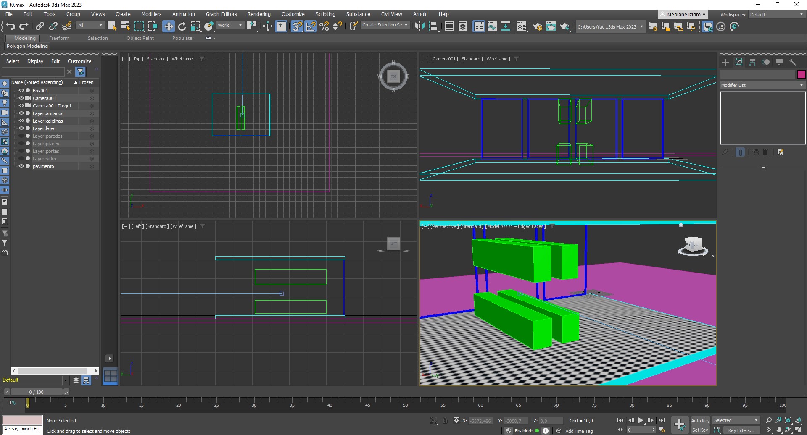The image size is (807, 435).
Task: Open the Utilities hammer panel icon
Action: pyautogui.click(x=793, y=62)
